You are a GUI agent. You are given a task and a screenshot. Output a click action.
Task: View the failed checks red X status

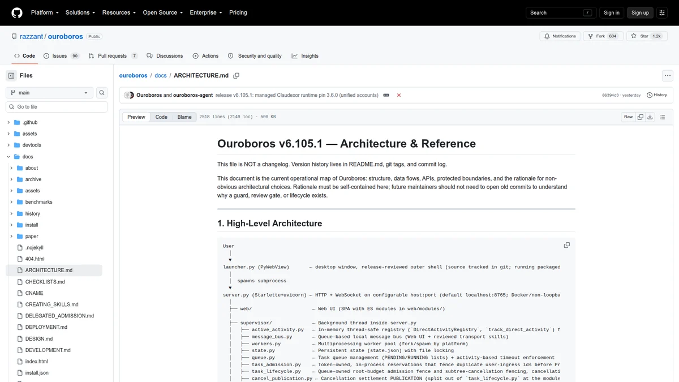click(399, 95)
